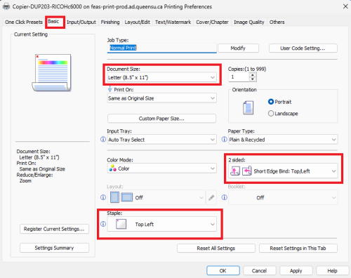351x278 pixels.
Task: Open the Input Tray dropdown
Action: coord(161,140)
